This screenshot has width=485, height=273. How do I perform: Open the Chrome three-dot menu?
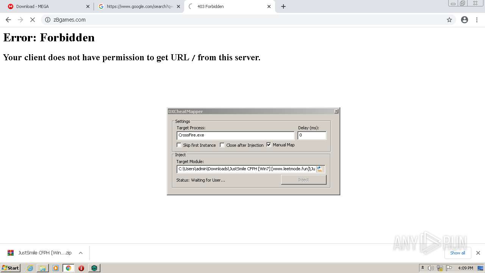coord(477,20)
